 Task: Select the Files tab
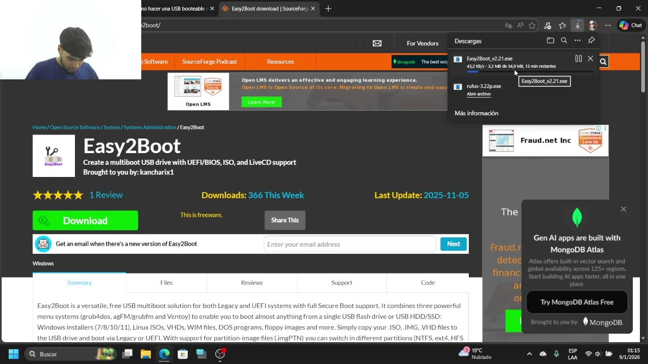click(x=167, y=283)
